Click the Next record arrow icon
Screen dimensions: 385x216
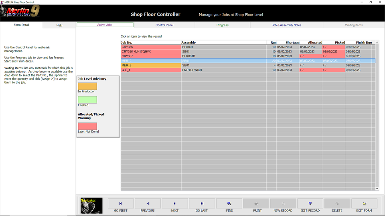[x=174, y=204]
